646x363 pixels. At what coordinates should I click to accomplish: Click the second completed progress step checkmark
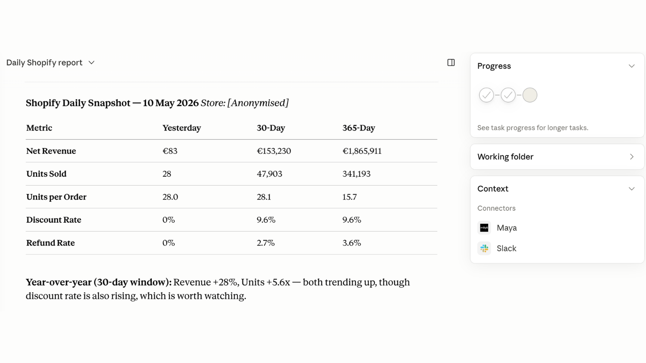pyautogui.click(x=508, y=95)
